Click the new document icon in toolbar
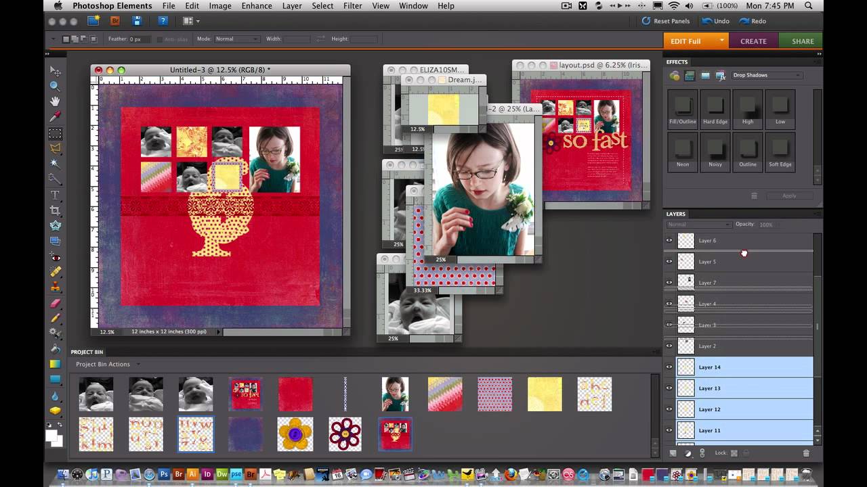The height and width of the screenshot is (487, 867). click(93, 21)
